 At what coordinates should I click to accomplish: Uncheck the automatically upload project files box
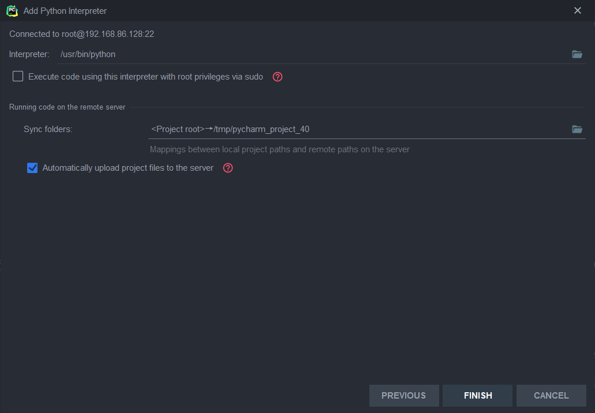click(x=32, y=168)
